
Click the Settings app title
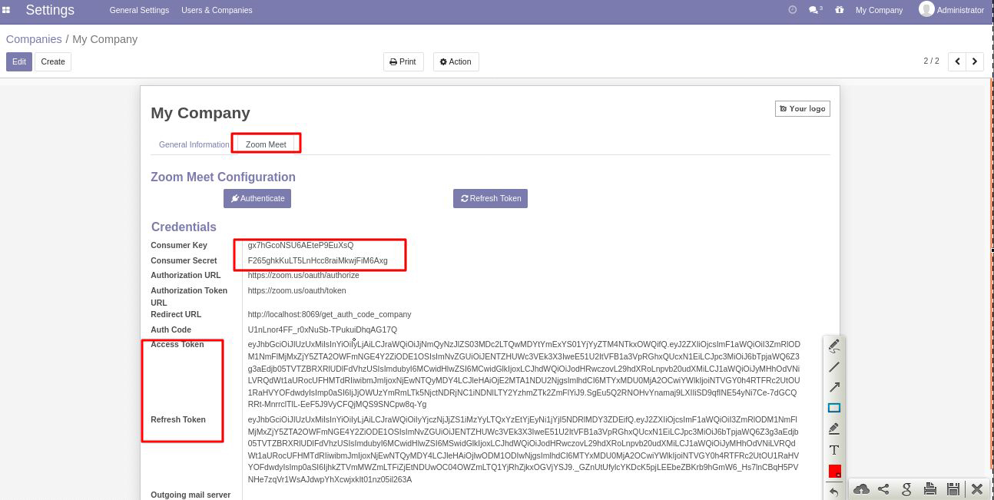(x=50, y=10)
